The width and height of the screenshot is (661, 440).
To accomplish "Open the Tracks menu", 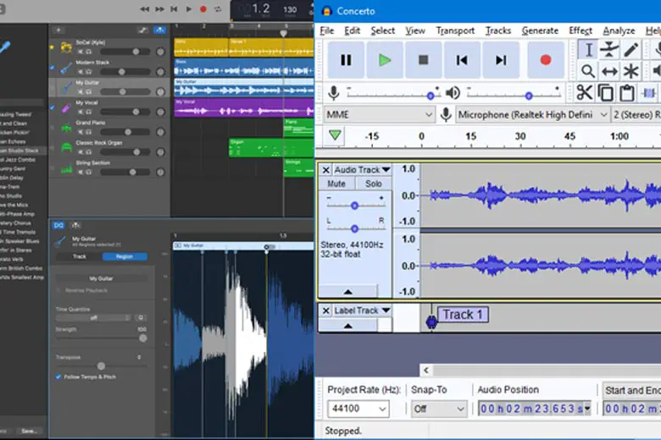I will pyautogui.click(x=497, y=30).
